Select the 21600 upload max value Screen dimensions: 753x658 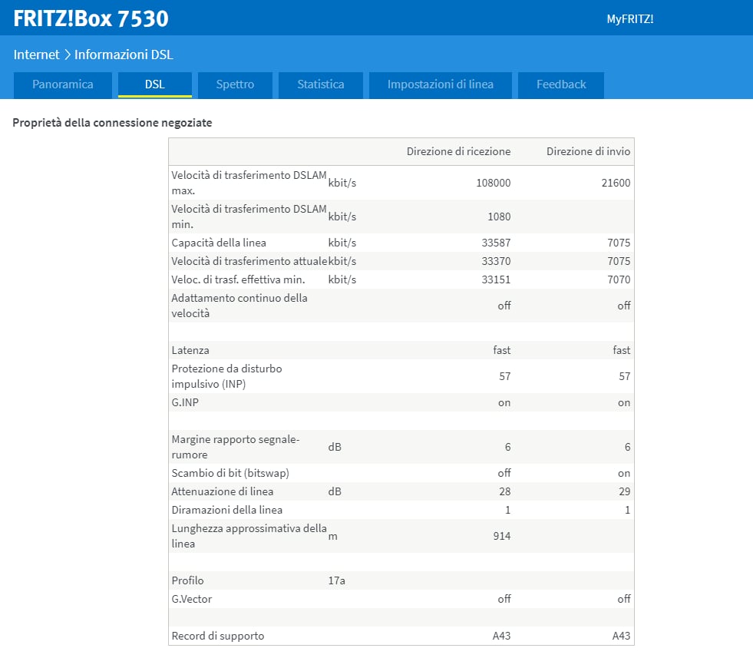pos(616,183)
